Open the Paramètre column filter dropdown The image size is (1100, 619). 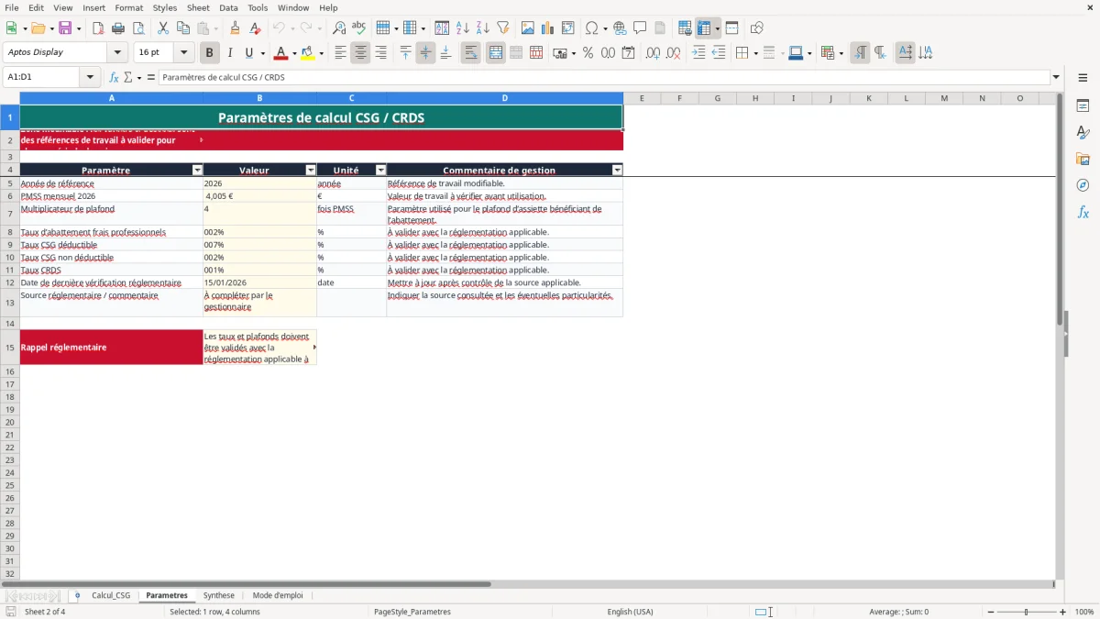pyautogui.click(x=197, y=170)
